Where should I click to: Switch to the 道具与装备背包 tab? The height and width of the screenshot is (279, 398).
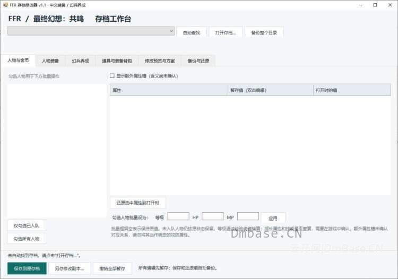click(117, 60)
